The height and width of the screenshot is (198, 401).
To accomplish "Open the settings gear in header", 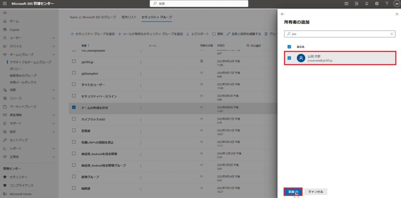I will [377, 4].
